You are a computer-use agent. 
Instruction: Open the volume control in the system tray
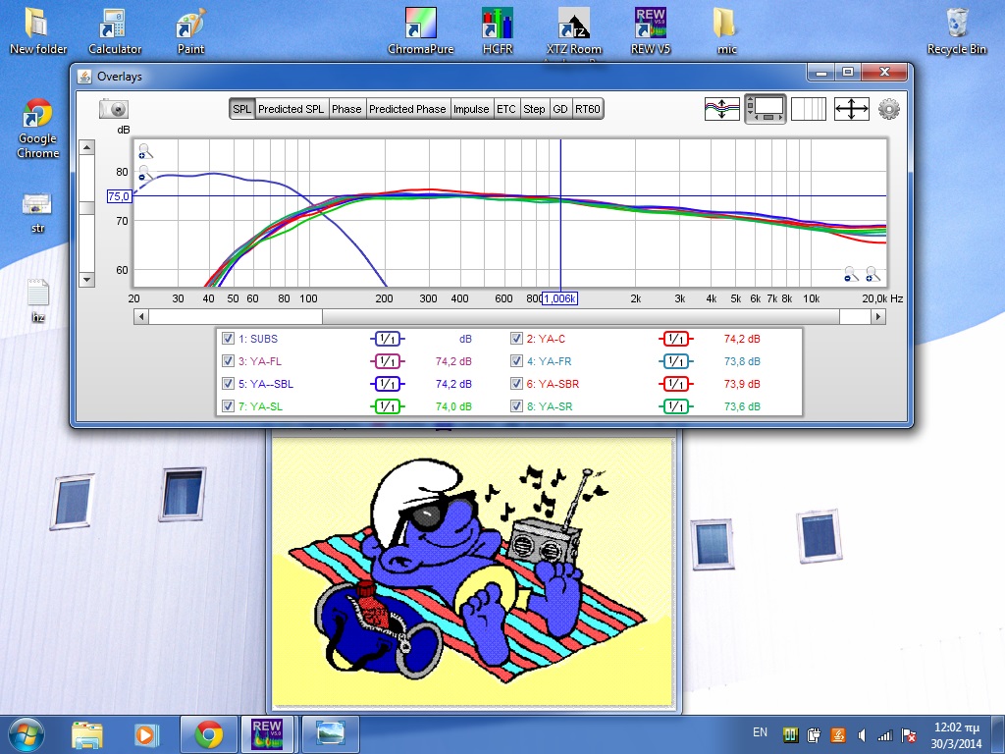tap(862, 735)
